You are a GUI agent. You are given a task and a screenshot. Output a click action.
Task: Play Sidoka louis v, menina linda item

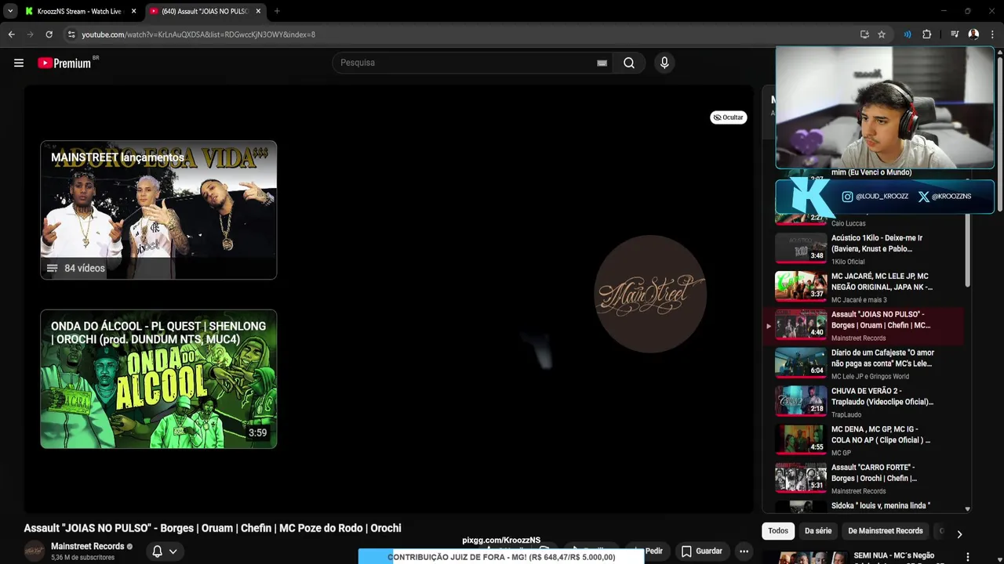click(x=868, y=507)
